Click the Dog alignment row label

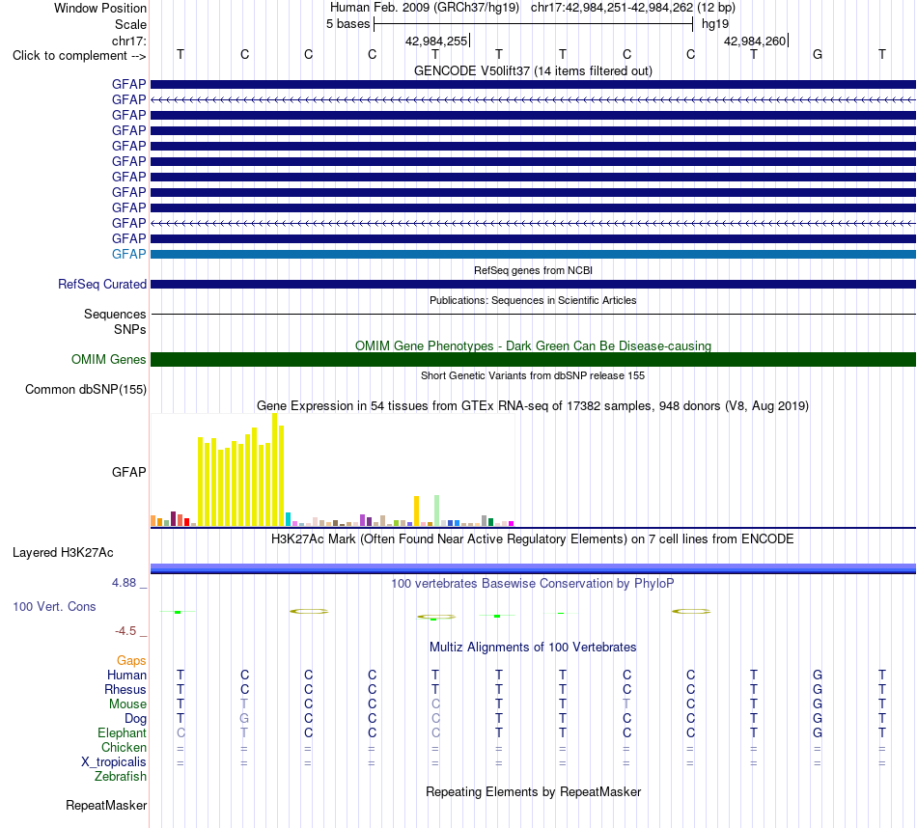tap(135, 719)
